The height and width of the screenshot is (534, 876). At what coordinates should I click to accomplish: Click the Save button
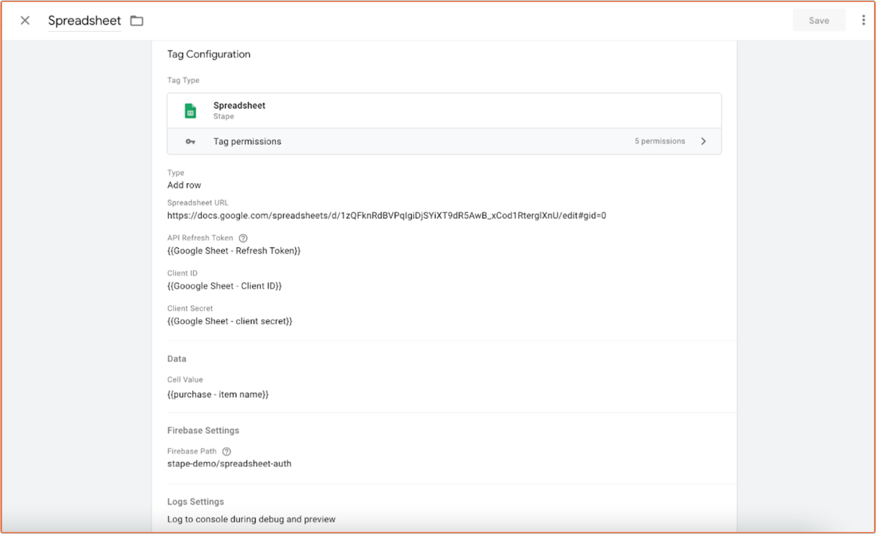click(819, 20)
